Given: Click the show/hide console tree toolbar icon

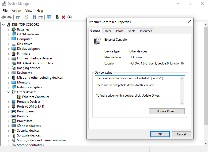Looking at the screenshot, I should tap(18, 17).
